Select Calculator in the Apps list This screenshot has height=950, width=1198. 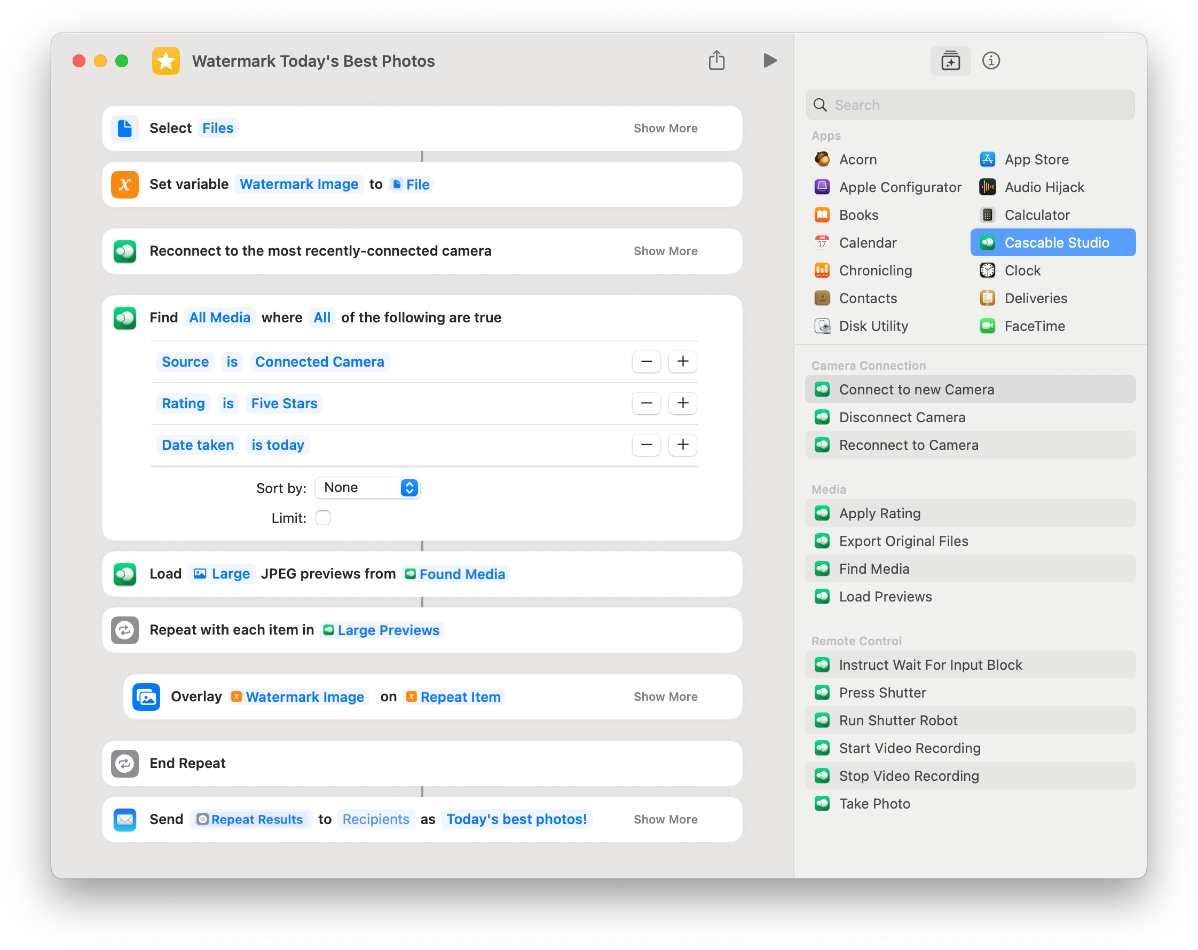point(1052,215)
